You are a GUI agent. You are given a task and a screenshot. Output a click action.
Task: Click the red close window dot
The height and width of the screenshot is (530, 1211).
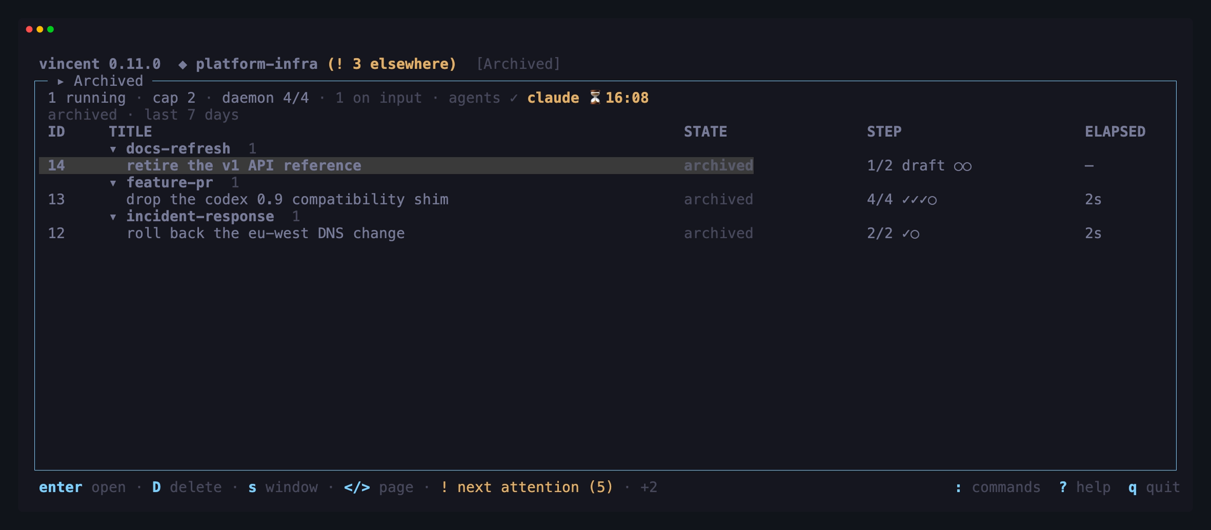[29, 29]
